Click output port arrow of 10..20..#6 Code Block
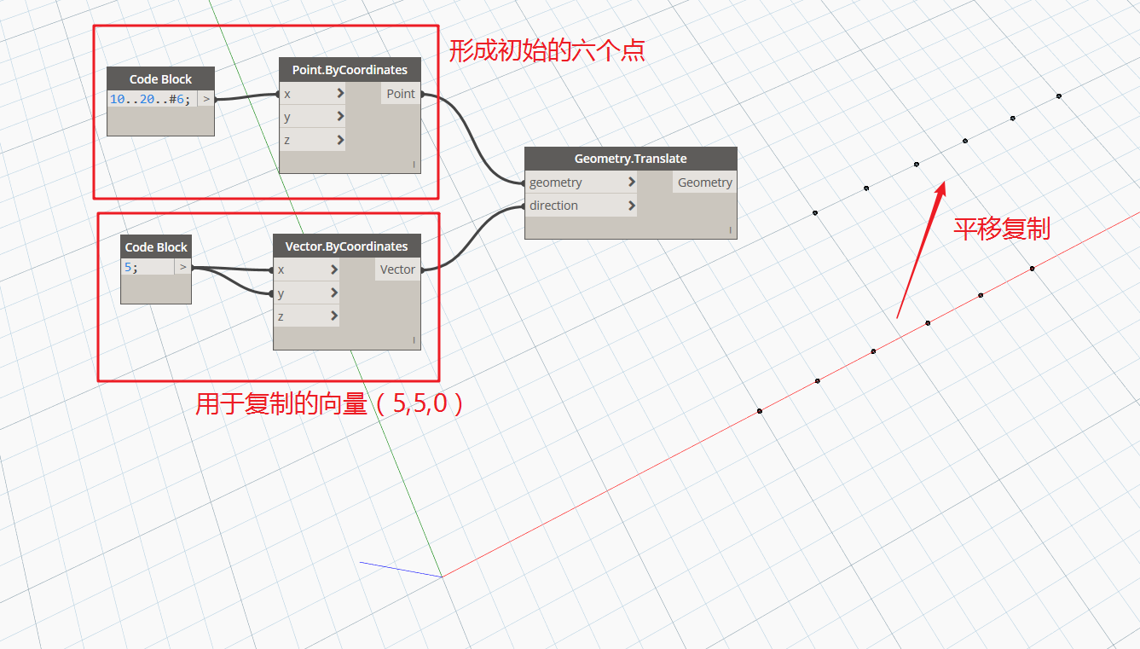Viewport: 1140px width, 649px height. click(205, 99)
